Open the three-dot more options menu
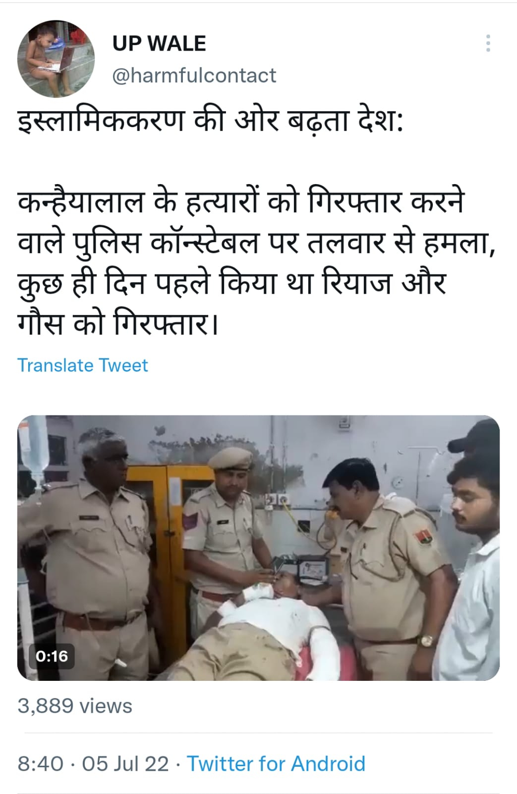The height and width of the screenshot is (794, 517). pyautogui.click(x=488, y=44)
